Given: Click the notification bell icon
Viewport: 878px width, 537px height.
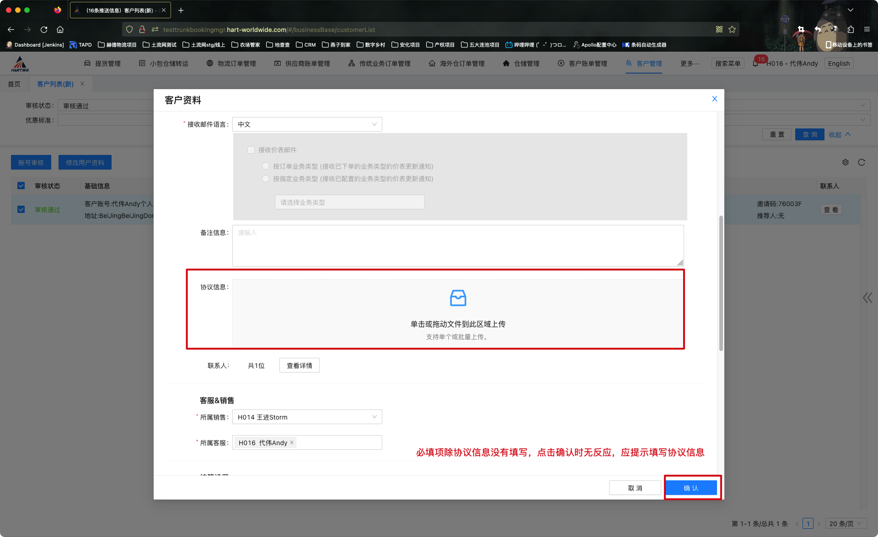Looking at the screenshot, I should coord(755,64).
